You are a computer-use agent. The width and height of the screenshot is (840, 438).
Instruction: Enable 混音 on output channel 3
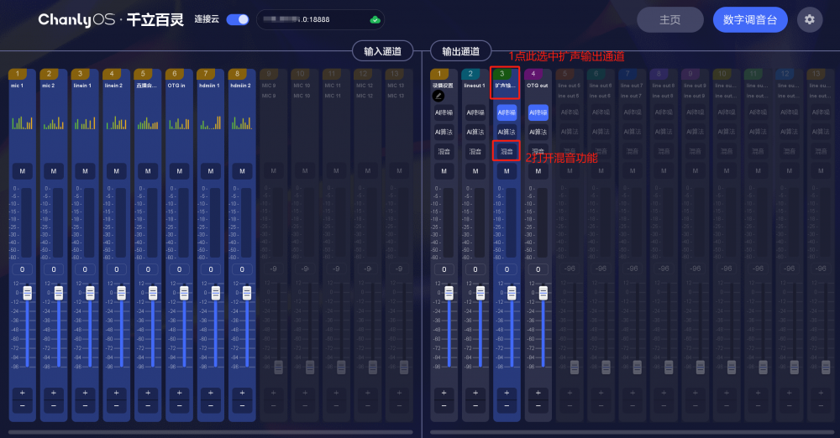coord(506,152)
